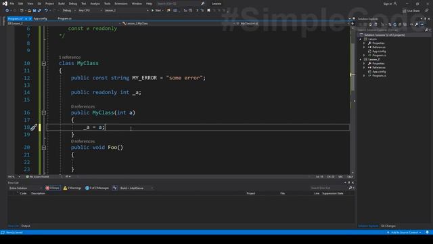
Task: Click the Project column header in Error List
Action: (x=251, y=193)
